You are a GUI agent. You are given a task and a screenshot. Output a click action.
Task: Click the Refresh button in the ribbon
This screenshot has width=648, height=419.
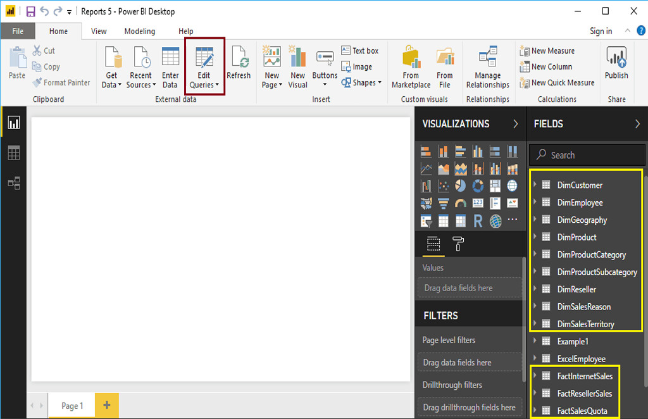[239, 63]
